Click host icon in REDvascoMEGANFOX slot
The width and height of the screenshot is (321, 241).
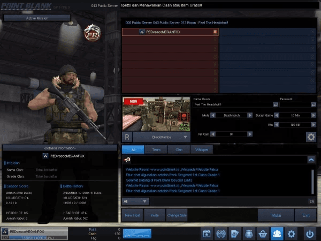pos(215,32)
